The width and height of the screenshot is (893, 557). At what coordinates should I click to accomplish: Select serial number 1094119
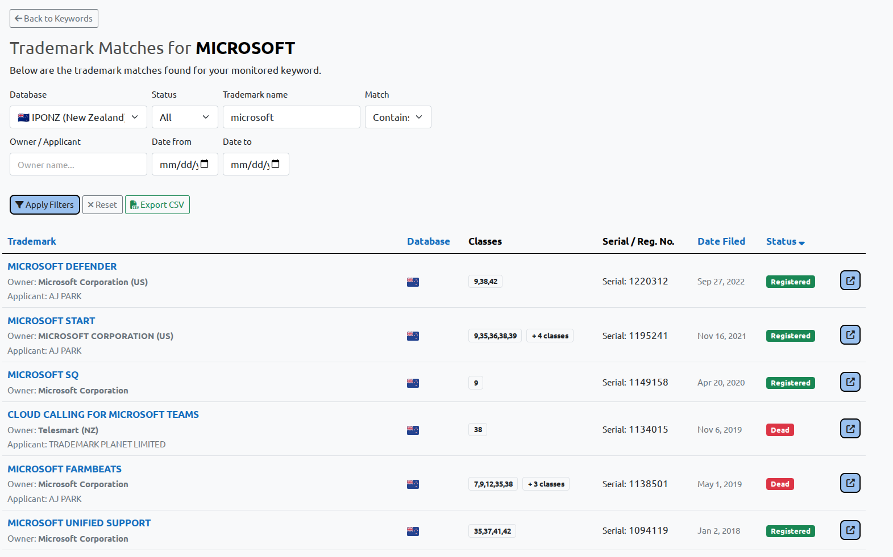pos(649,530)
